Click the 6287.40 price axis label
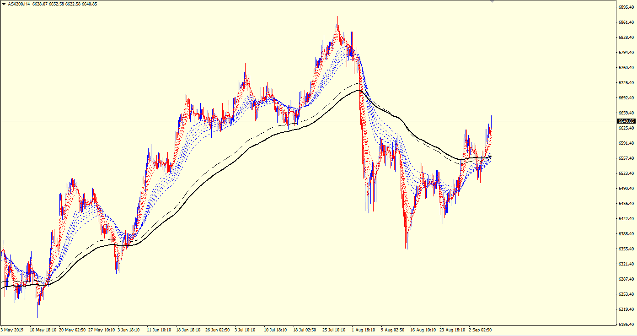This screenshot has width=637, height=336. click(626, 279)
